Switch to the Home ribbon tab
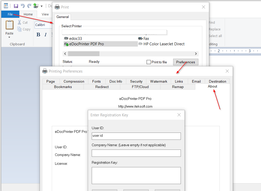261x191 pixels. (28, 14)
